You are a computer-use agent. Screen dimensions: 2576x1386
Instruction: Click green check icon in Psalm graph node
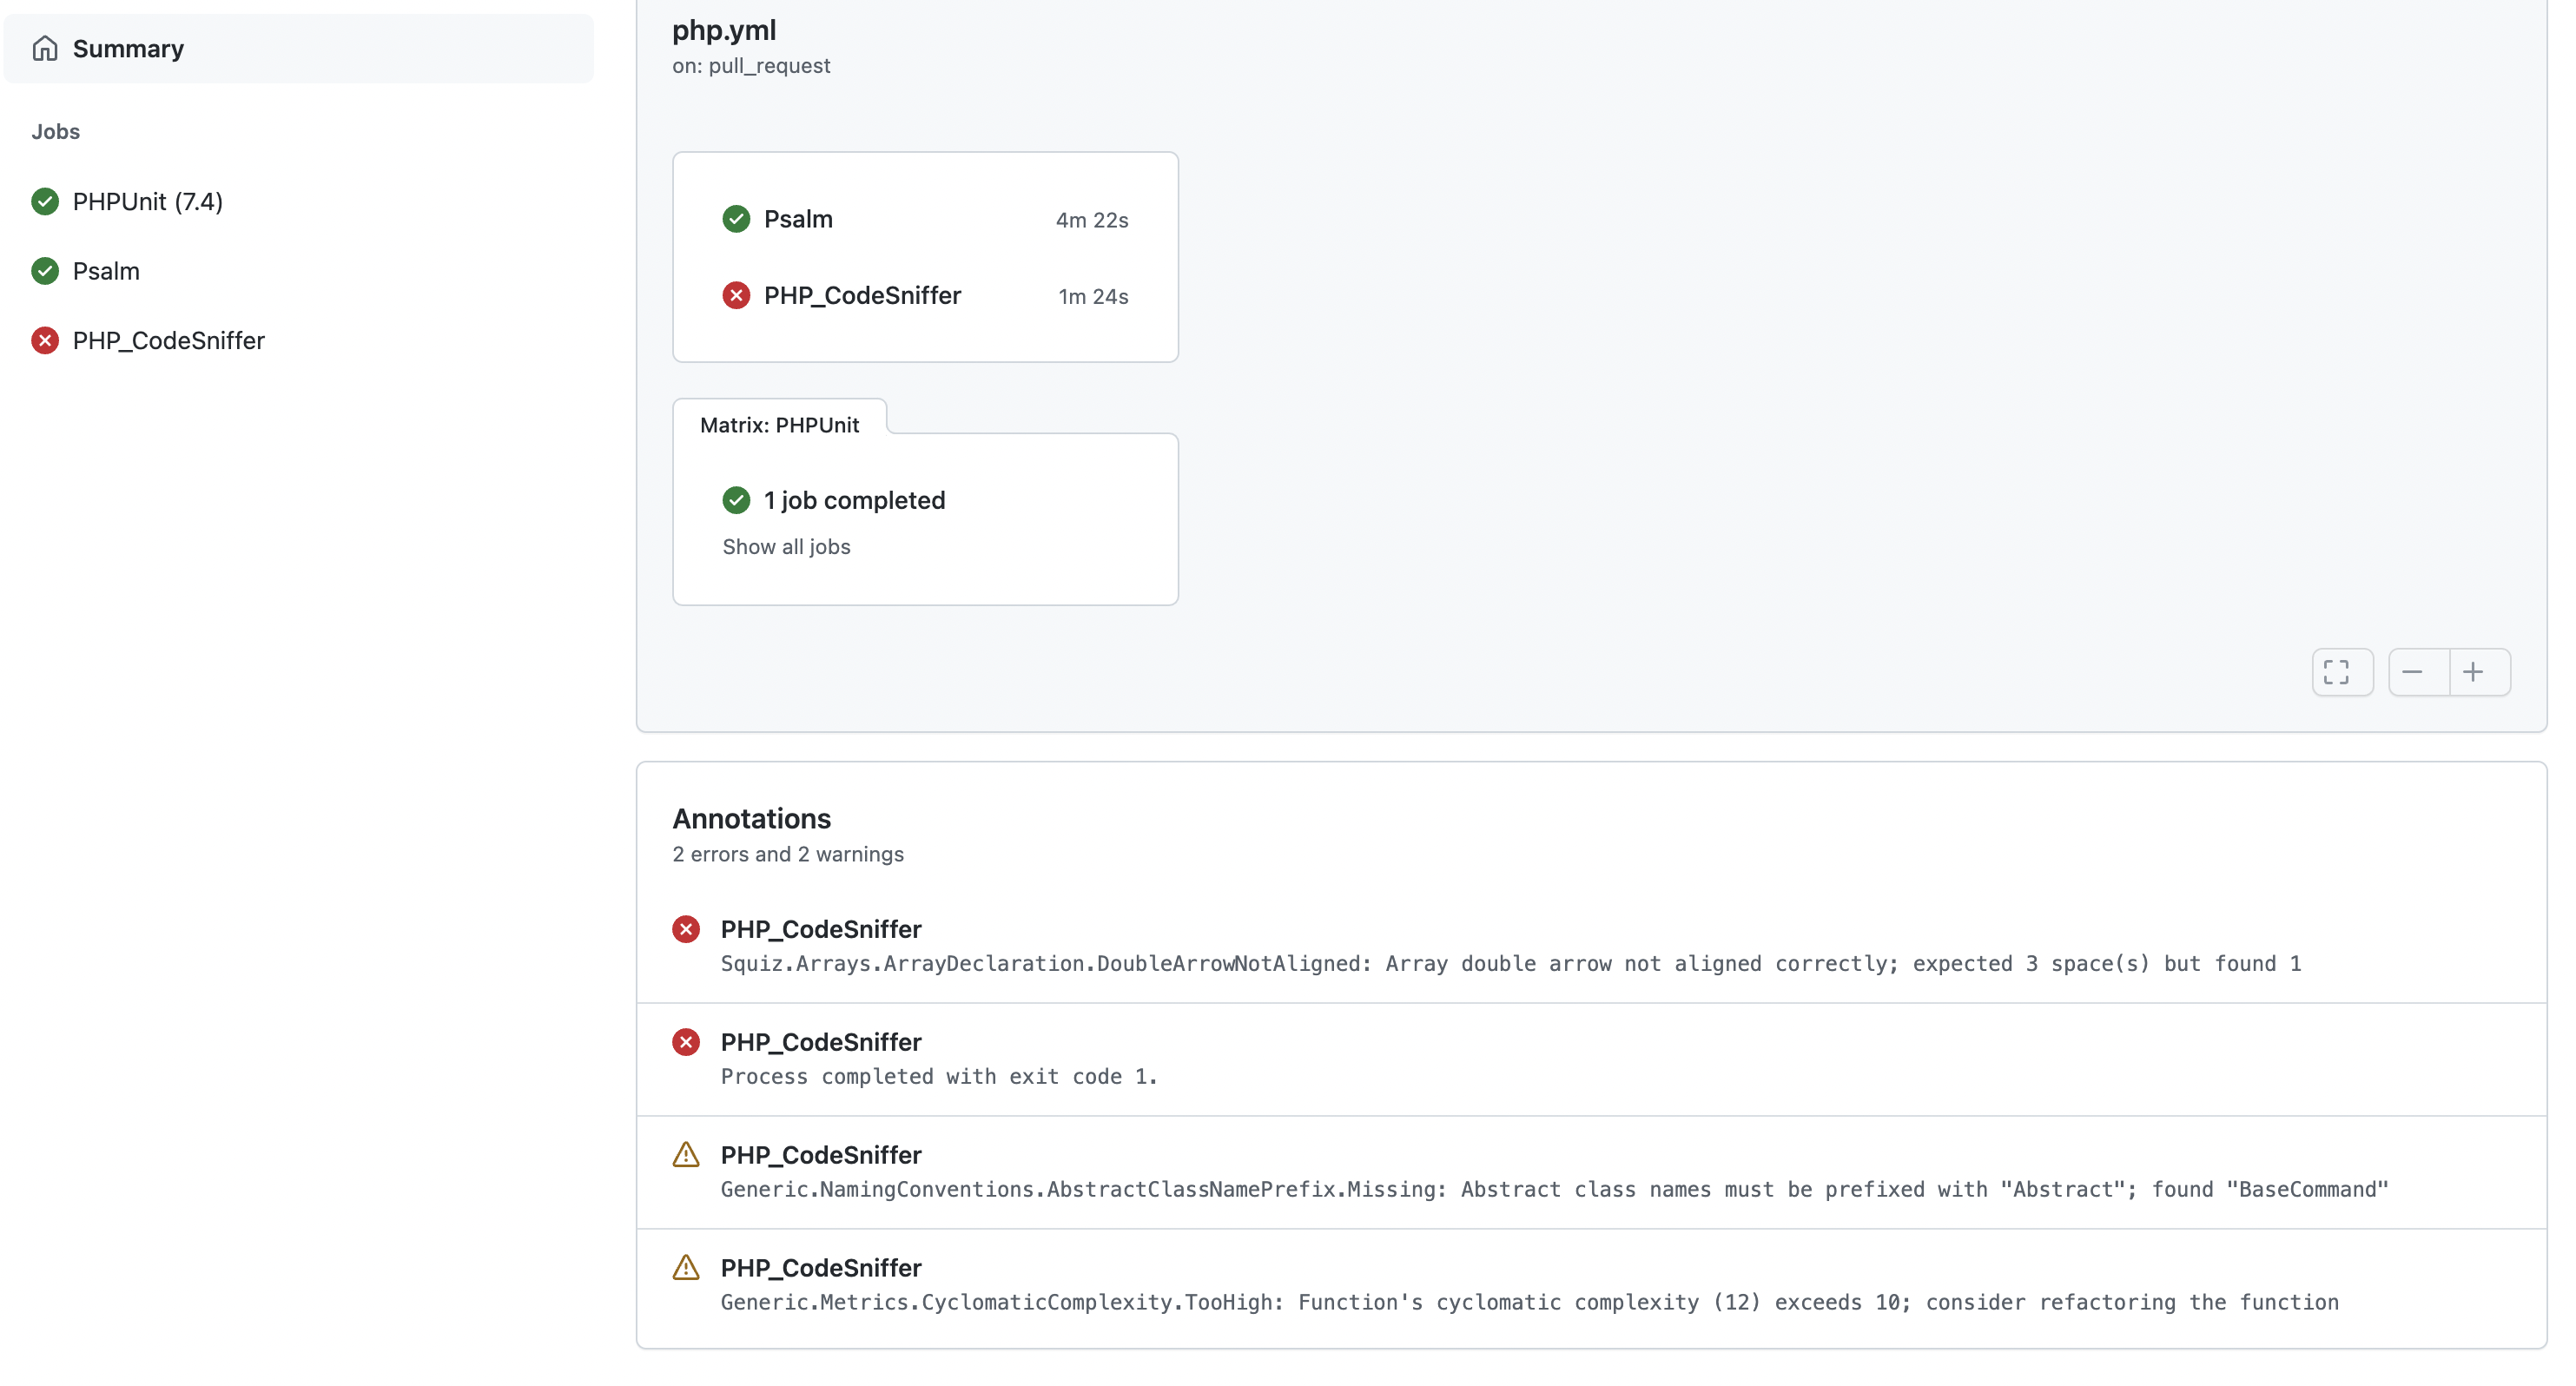[x=736, y=219]
